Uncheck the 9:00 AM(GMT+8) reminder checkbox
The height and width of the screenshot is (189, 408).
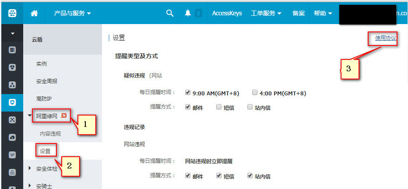click(188, 92)
